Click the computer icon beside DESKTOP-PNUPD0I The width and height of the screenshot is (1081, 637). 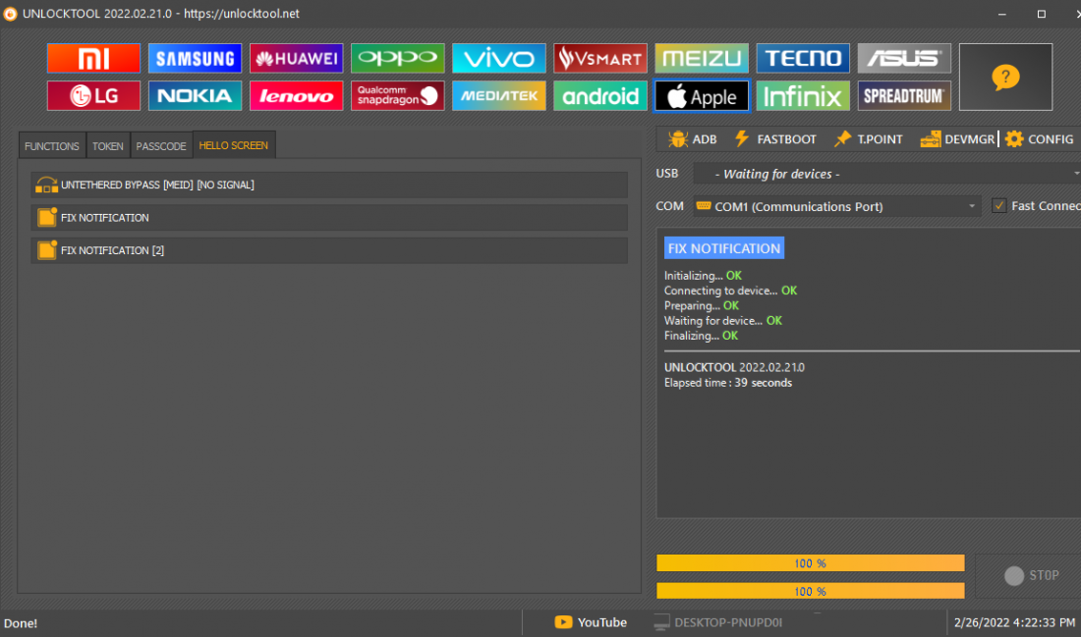pos(661,622)
